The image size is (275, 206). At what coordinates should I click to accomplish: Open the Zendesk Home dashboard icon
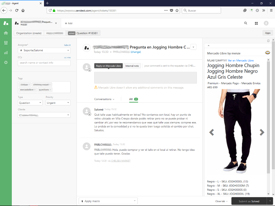(6, 33)
